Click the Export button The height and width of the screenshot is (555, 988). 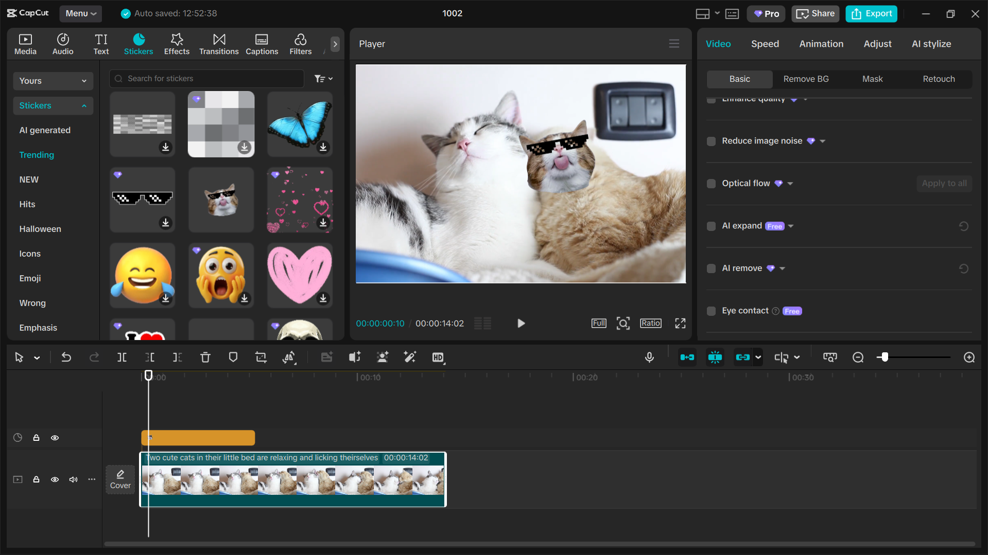(871, 14)
